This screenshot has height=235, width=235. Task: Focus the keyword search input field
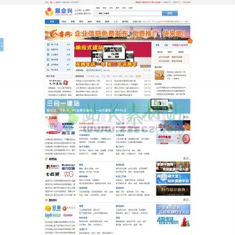coord(128,14)
